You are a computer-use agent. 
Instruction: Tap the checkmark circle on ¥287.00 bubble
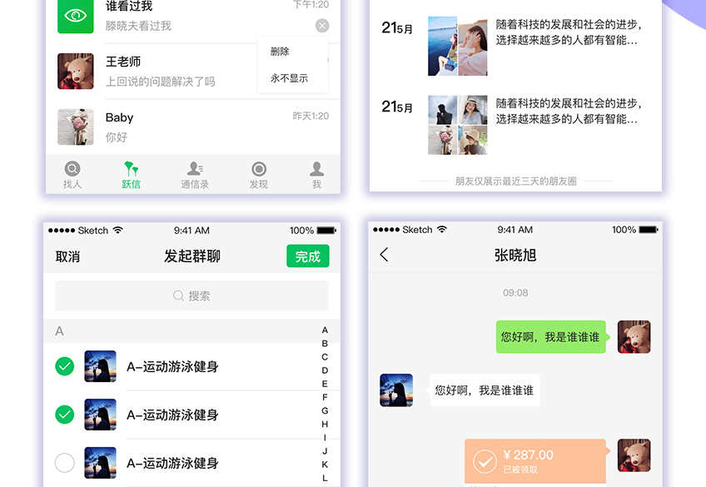485,462
